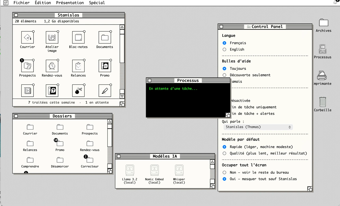Click the Processus window resize handle
Screen dimensions: 340x206
(228, 115)
